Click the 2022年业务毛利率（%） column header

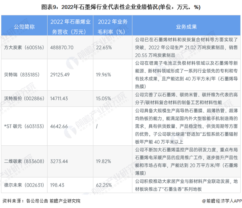(113, 26)
